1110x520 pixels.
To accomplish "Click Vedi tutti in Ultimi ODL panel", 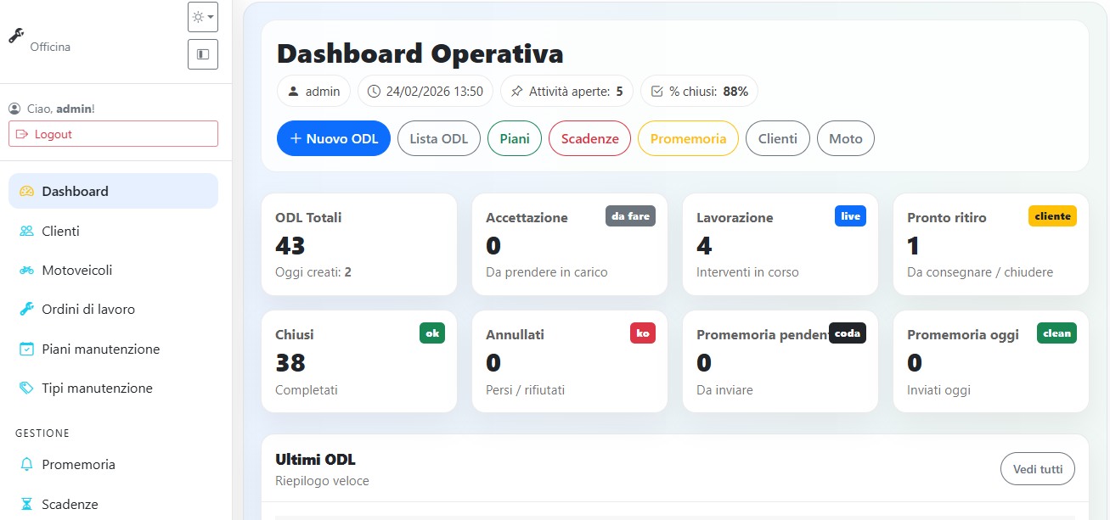I will point(1037,468).
